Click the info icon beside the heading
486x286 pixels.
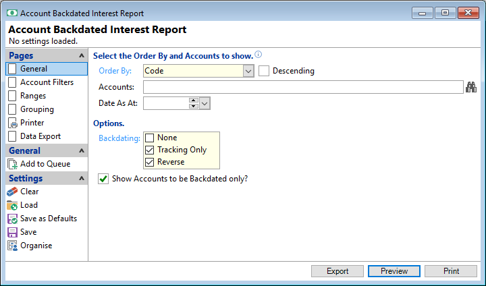(x=258, y=55)
